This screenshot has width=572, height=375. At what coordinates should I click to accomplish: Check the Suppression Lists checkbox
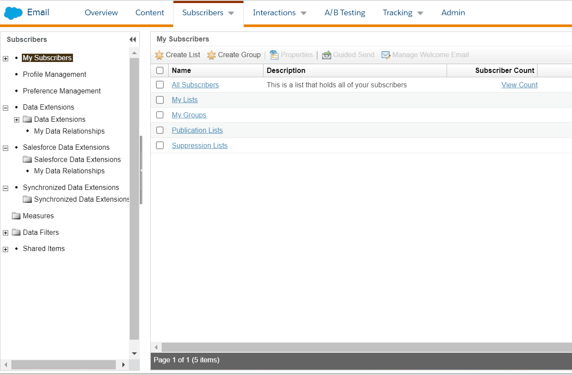(159, 145)
